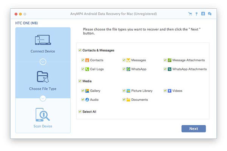Click chevron below Choose File Type step
Viewport: 227px width, 151px height.
click(x=43, y=98)
